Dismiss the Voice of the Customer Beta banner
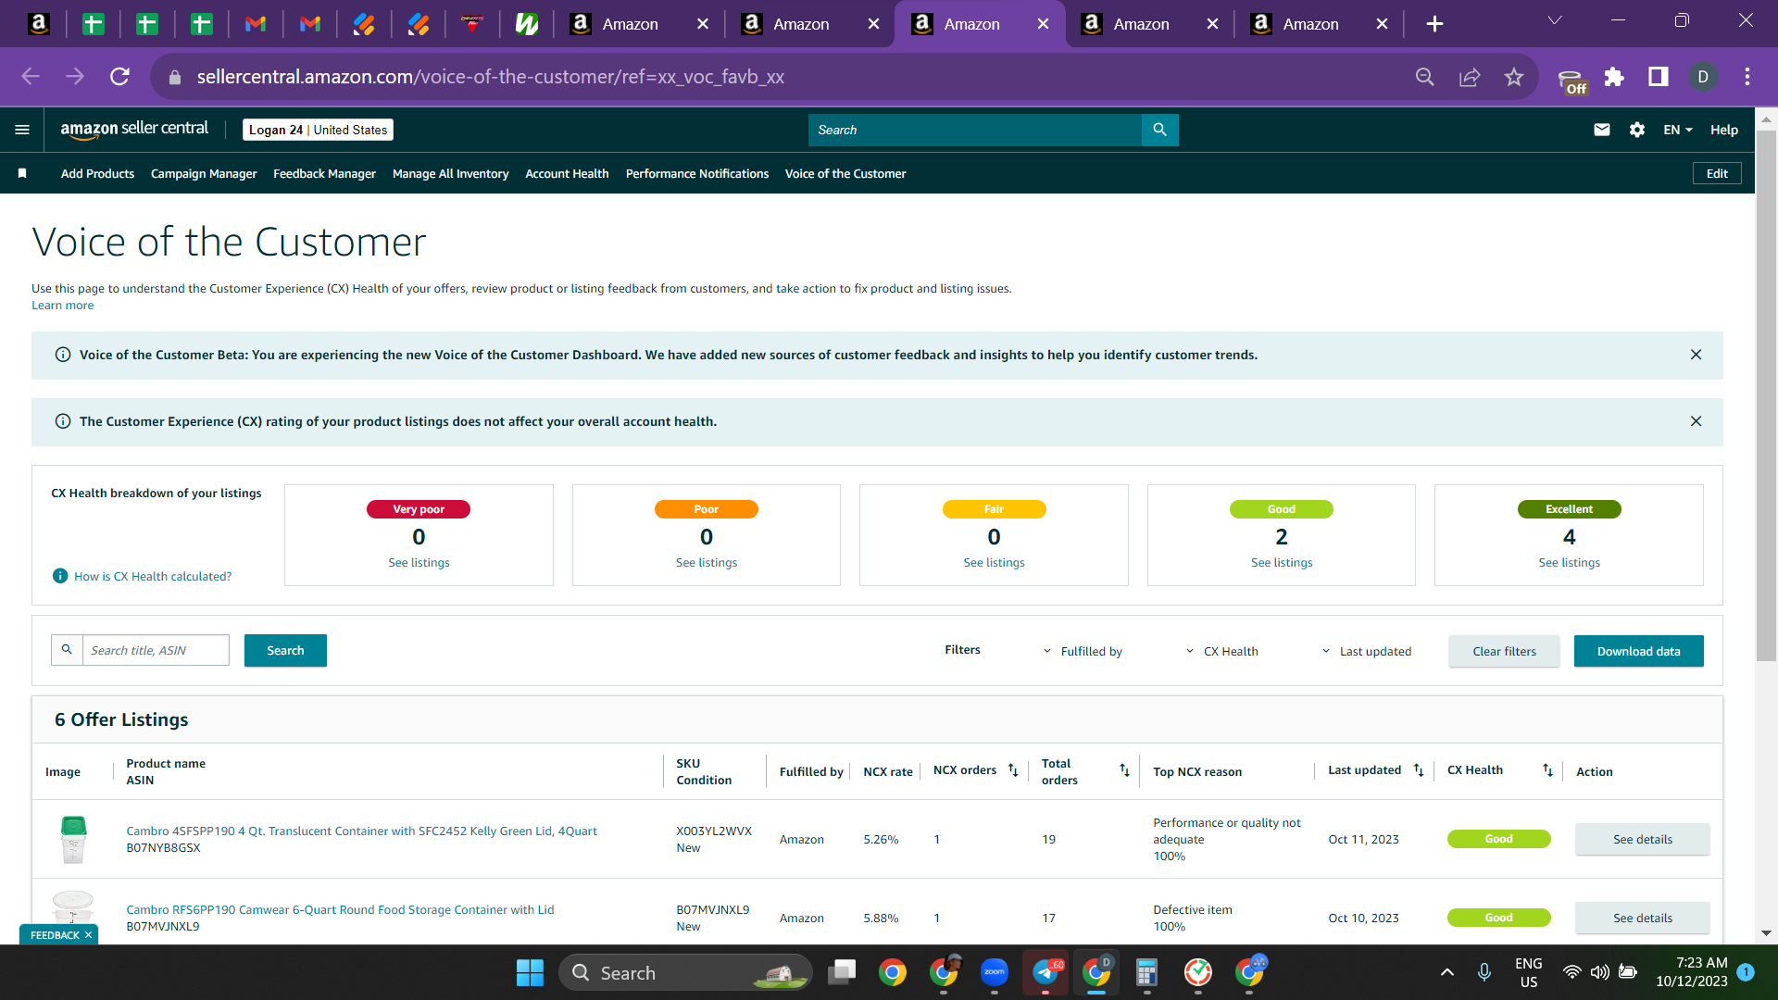 (x=1696, y=355)
